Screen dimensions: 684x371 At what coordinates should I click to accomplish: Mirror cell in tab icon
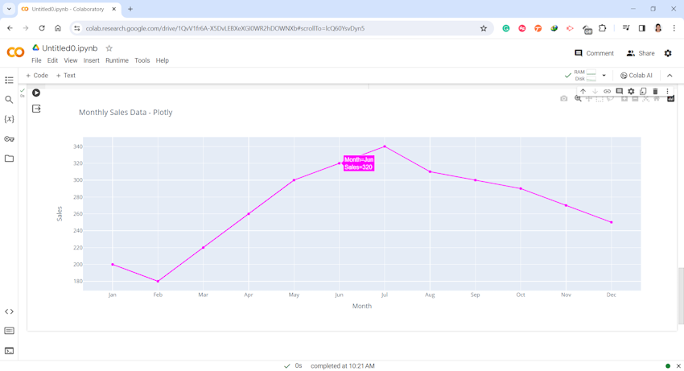click(x=643, y=91)
